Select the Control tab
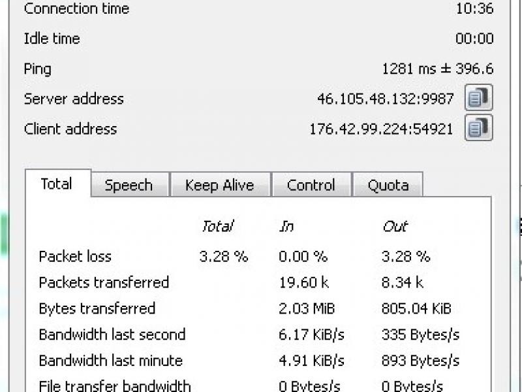 (x=311, y=185)
